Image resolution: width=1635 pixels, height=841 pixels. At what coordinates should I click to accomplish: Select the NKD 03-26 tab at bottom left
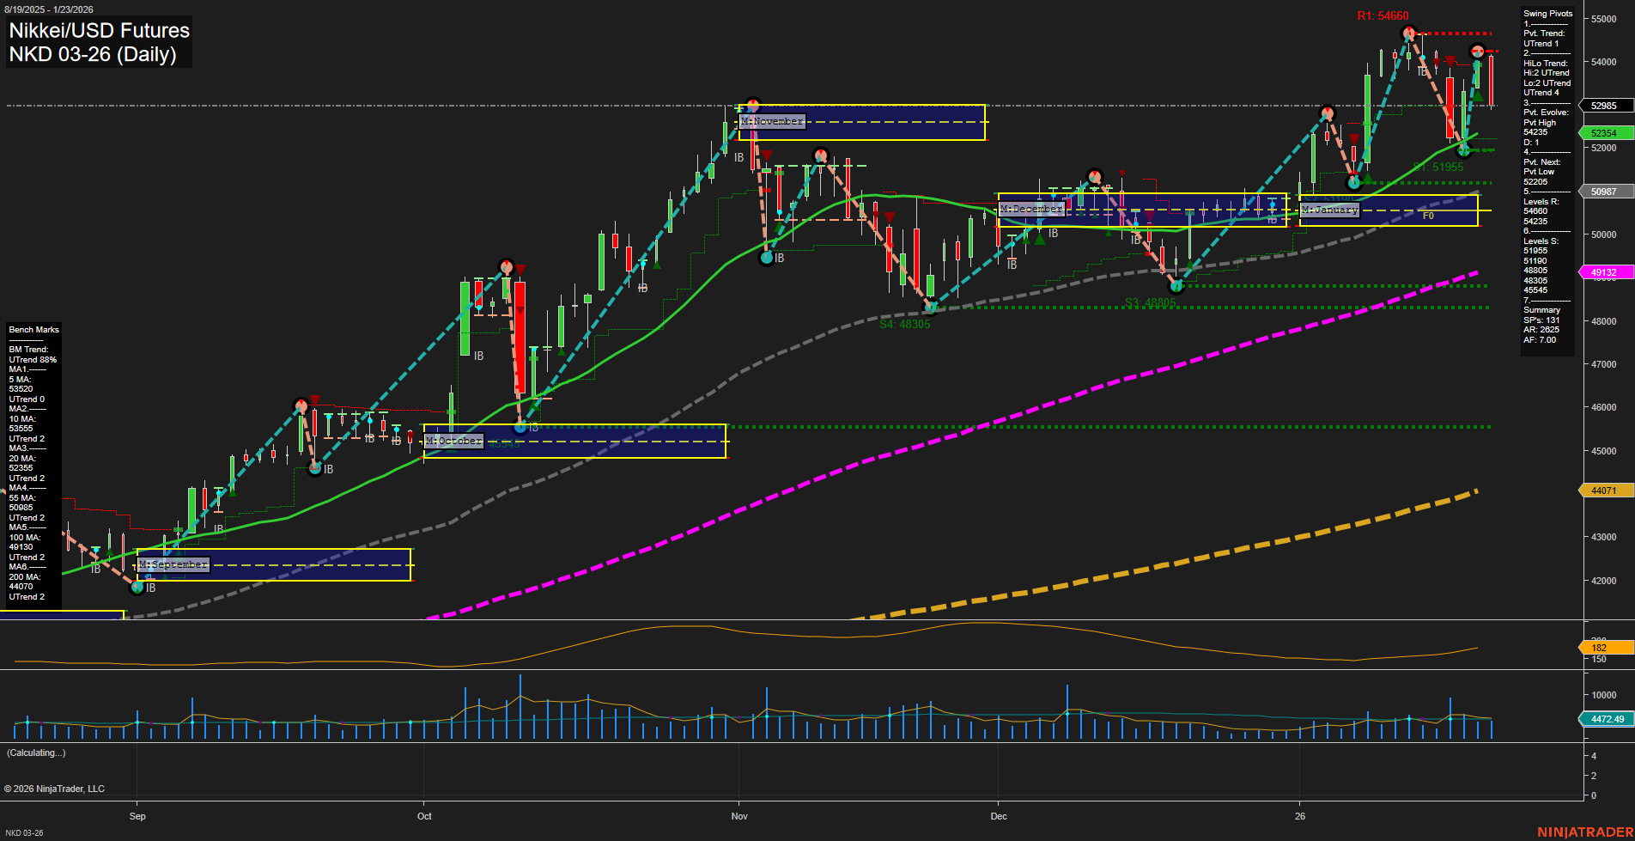coord(26,832)
